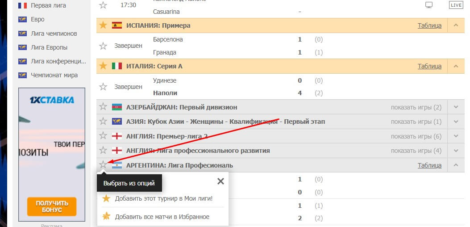The image size is (470, 227).
Task: Click the world map icon by Чемпионат мира
Action: (22, 75)
